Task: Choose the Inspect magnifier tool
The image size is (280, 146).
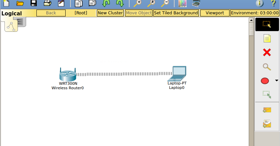Action: pos(267,67)
